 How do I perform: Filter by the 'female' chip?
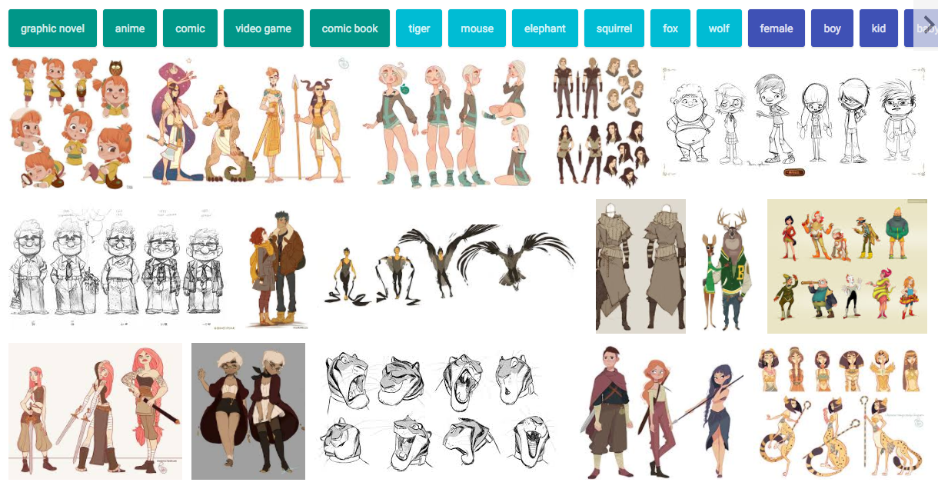coord(777,28)
